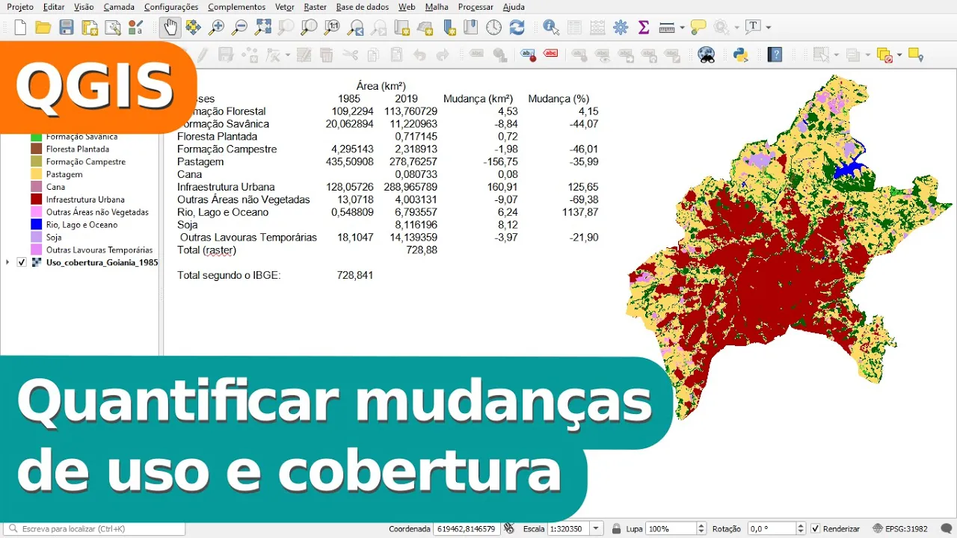
Task: Open the Base de dados menu
Action: coord(363,7)
